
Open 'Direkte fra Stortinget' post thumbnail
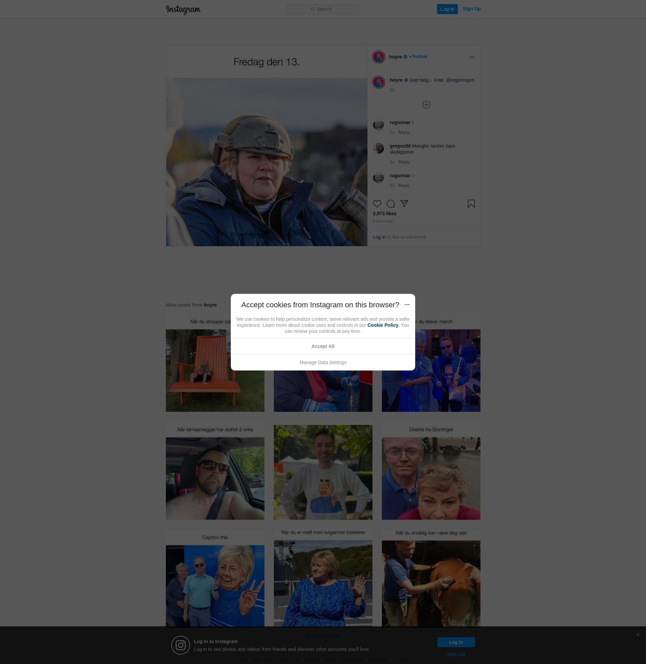431,470
